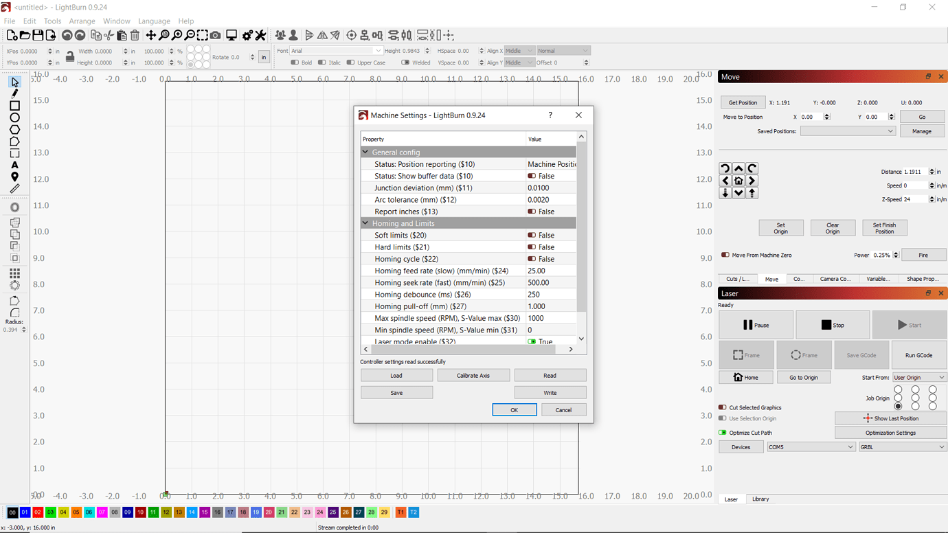Select the red 02 color swatch
This screenshot has width=948, height=533.
(38, 512)
